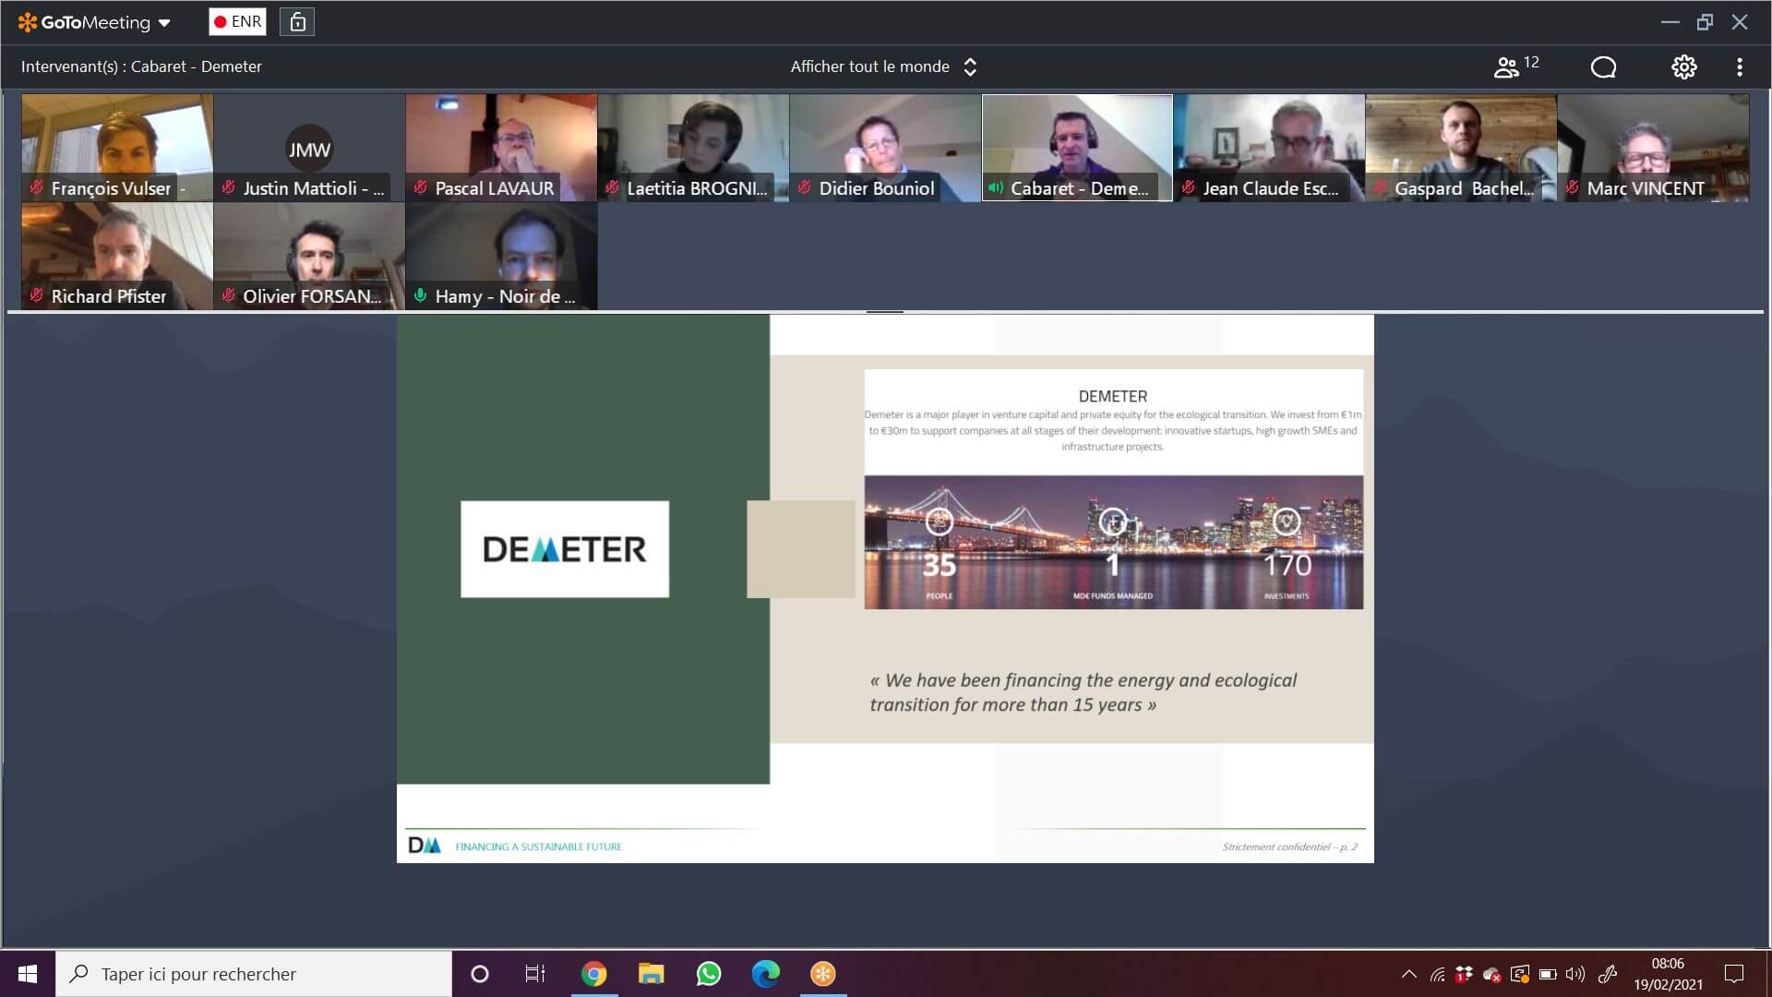
Task: Select Gaspard Bachel video tile
Action: point(1461,148)
